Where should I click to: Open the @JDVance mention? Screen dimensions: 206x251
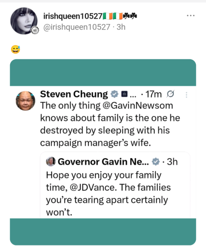click(x=93, y=187)
